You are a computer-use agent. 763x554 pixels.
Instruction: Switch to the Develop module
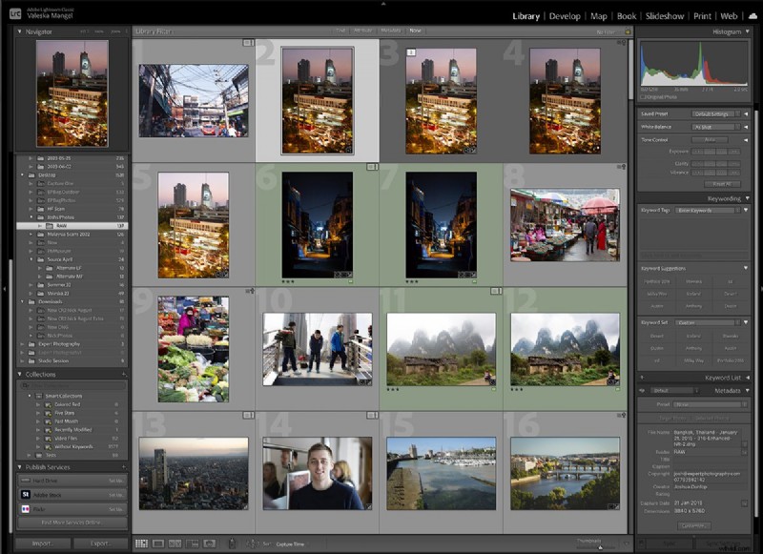564,15
